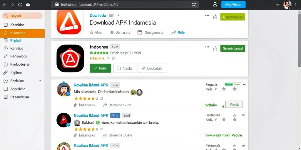This screenshot has height=150, width=301.
Task: Click the browser forward arrow
Action: pos(12,4)
